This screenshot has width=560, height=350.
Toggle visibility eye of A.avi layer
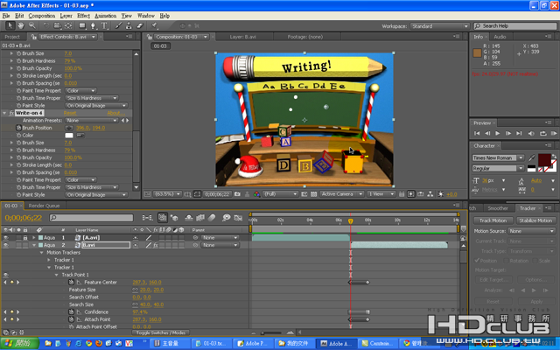6,238
